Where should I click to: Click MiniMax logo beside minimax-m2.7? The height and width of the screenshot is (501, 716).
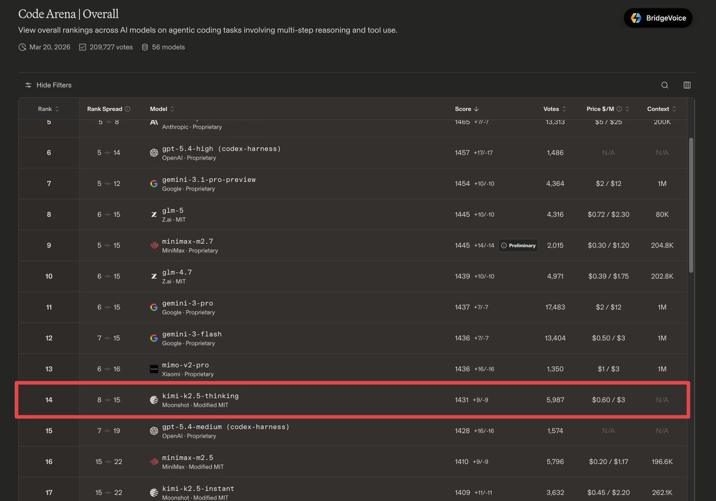[154, 245]
